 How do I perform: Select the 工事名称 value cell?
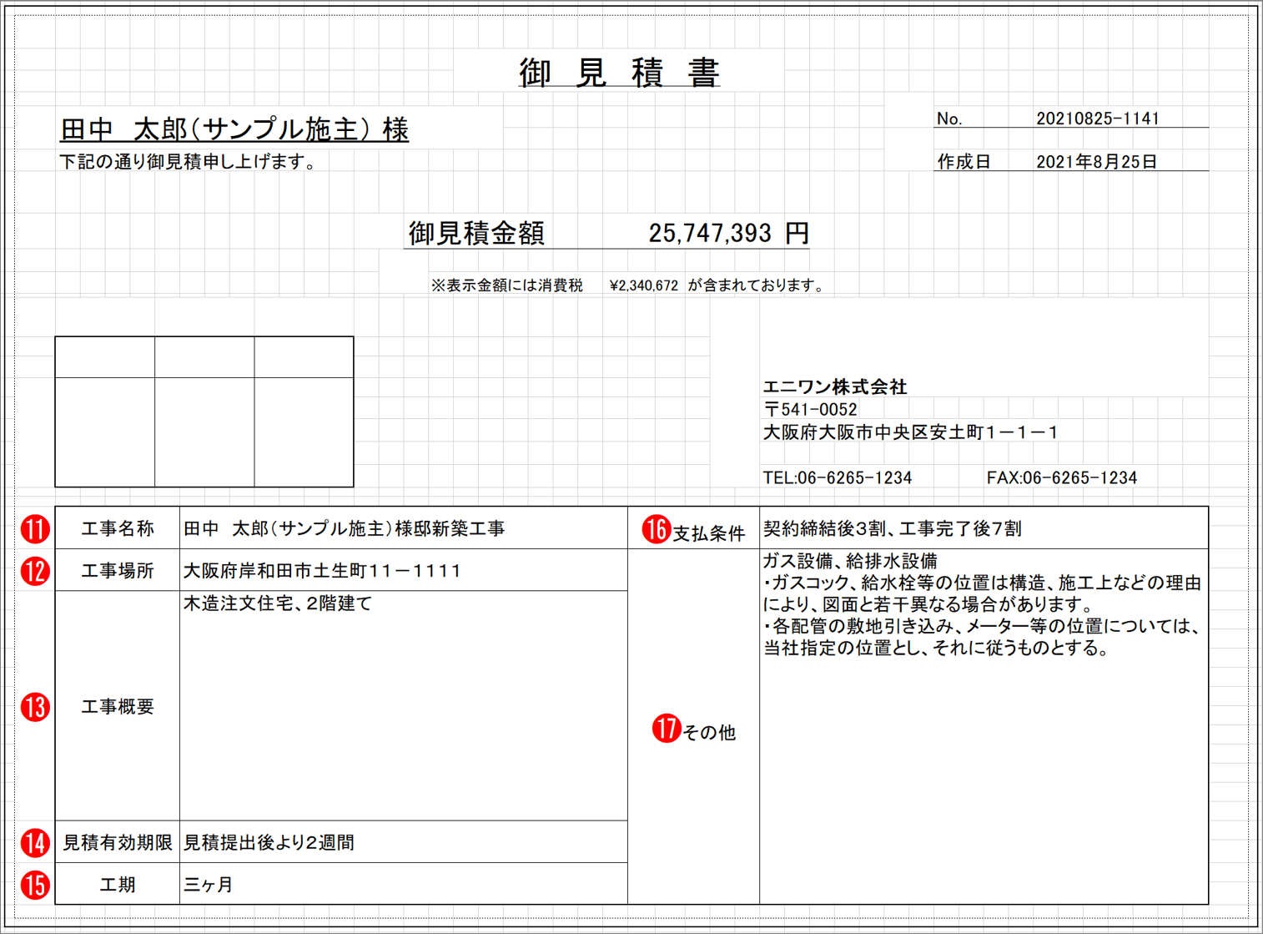[x=404, y=528]
